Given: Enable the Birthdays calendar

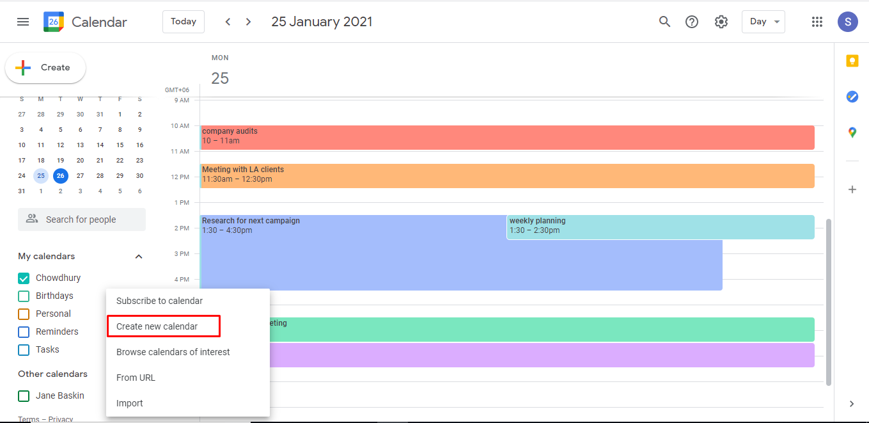Looking at the screenshot, I should tap(24, 296).
